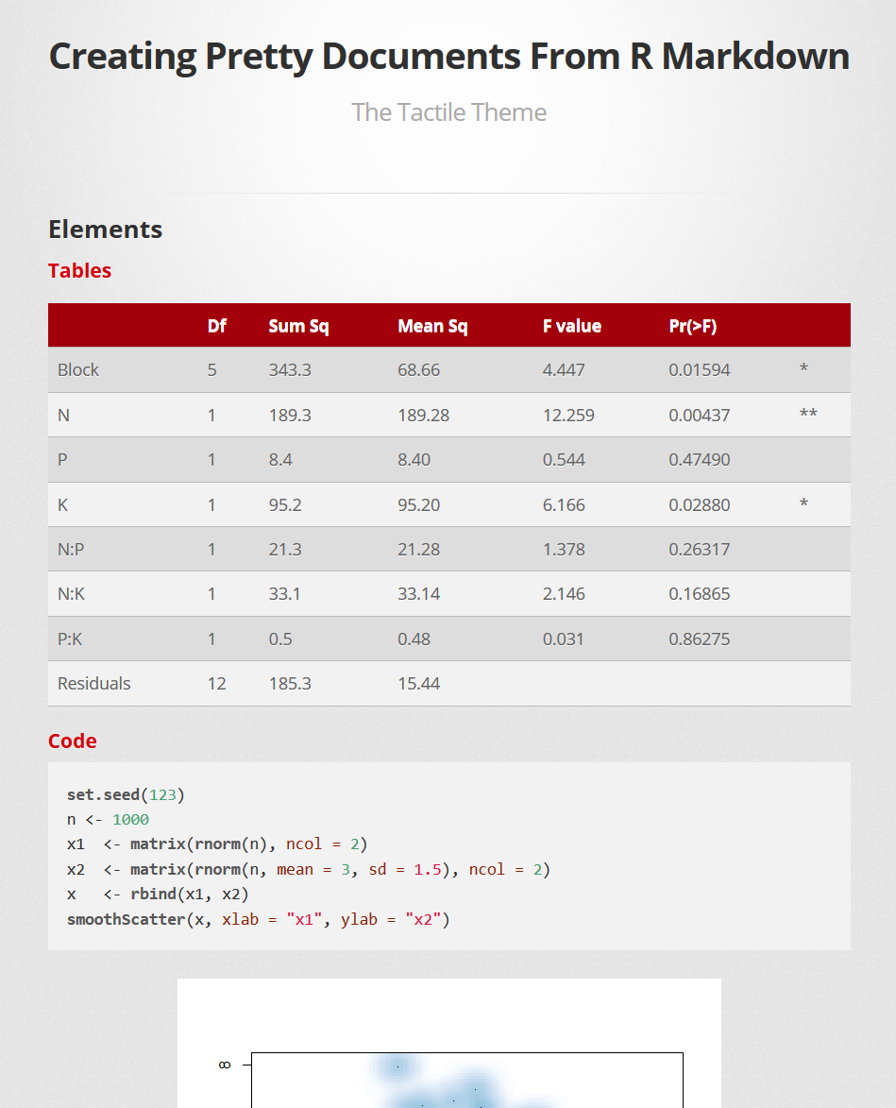Screen dimensions: 896x1108
Task: Click the double asterisk in N row
Action: click(808, 414)
